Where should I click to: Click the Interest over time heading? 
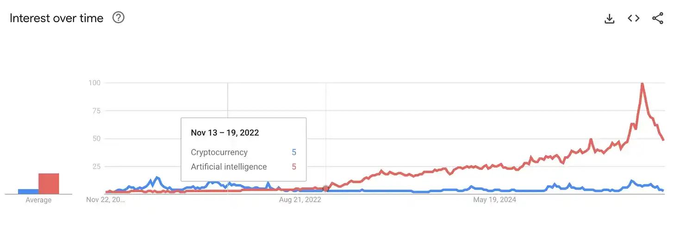[56, 18]
